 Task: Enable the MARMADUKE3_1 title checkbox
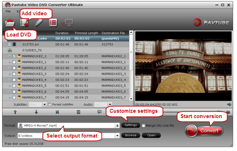[14, 62]
